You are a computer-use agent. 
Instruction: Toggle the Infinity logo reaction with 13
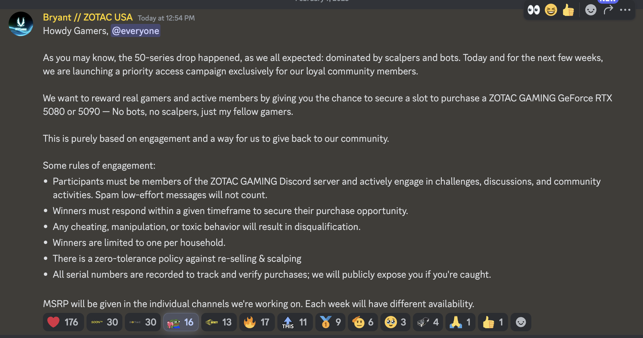(x=219, y=322)
